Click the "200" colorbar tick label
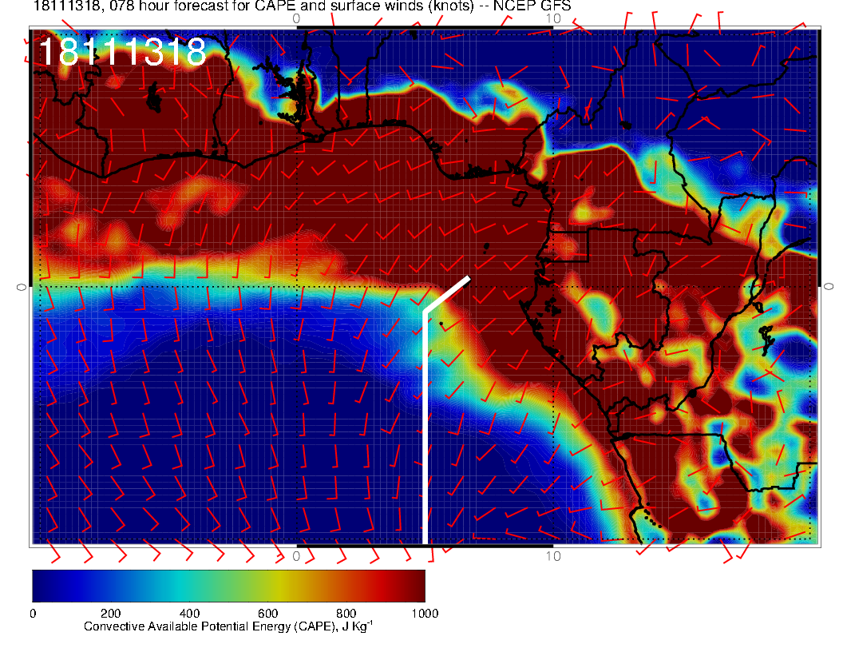843x652 pixels. [110, 614]
